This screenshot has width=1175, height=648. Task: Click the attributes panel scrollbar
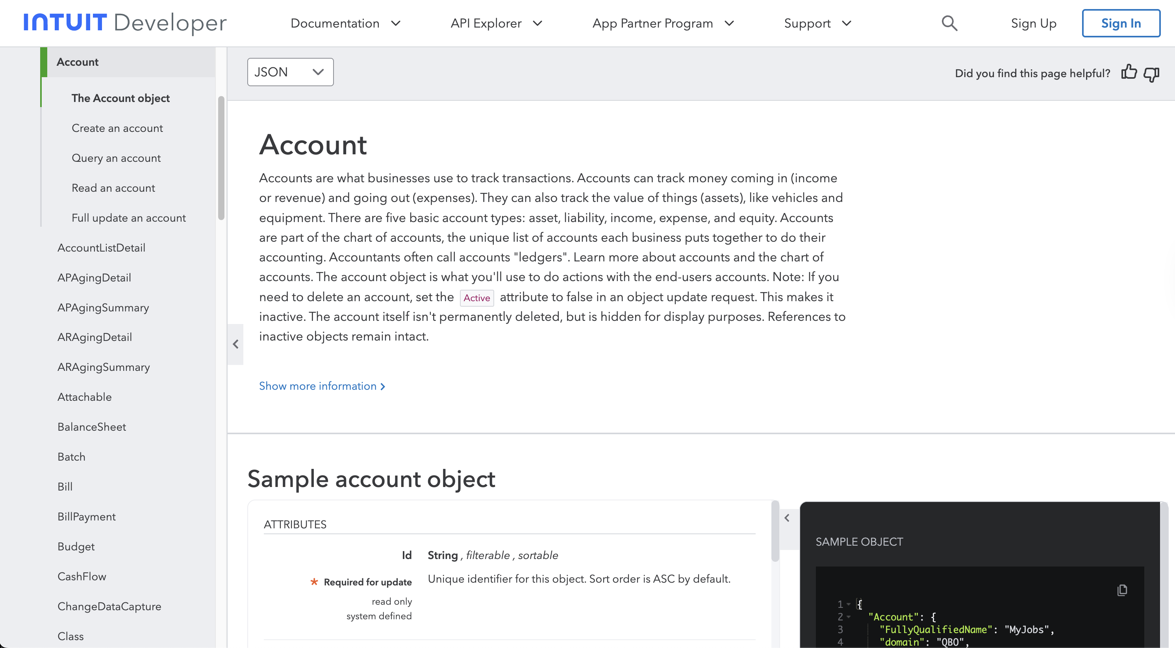[x=775, y=531]
